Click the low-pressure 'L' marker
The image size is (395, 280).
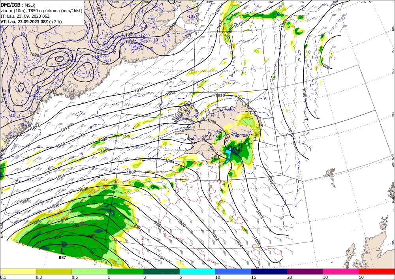[62, 251]
